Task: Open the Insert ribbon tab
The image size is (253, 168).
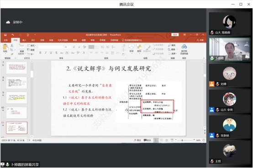Action: (x=24, y=40)
